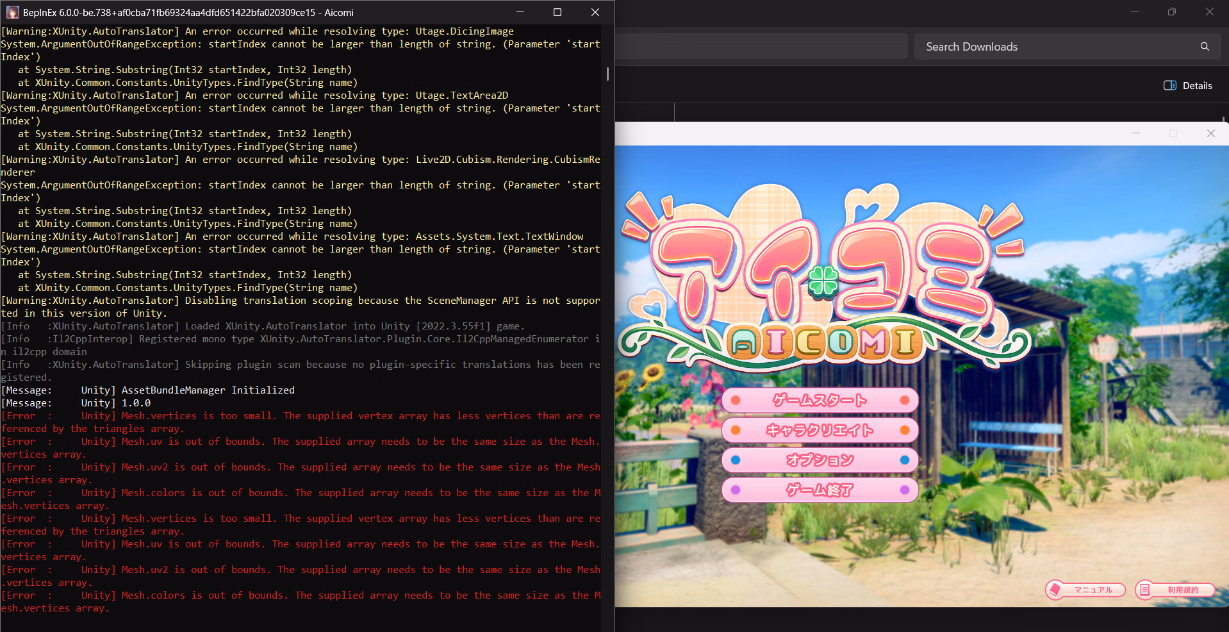Click the BepInEx console scrollbar thumb
The height and width of the screenshot is (632, 1229).
(607, 74)
